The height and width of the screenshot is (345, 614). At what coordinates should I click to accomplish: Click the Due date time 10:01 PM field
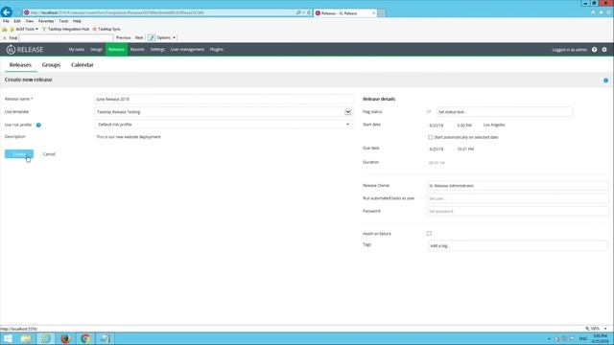(x=465, y=149)
